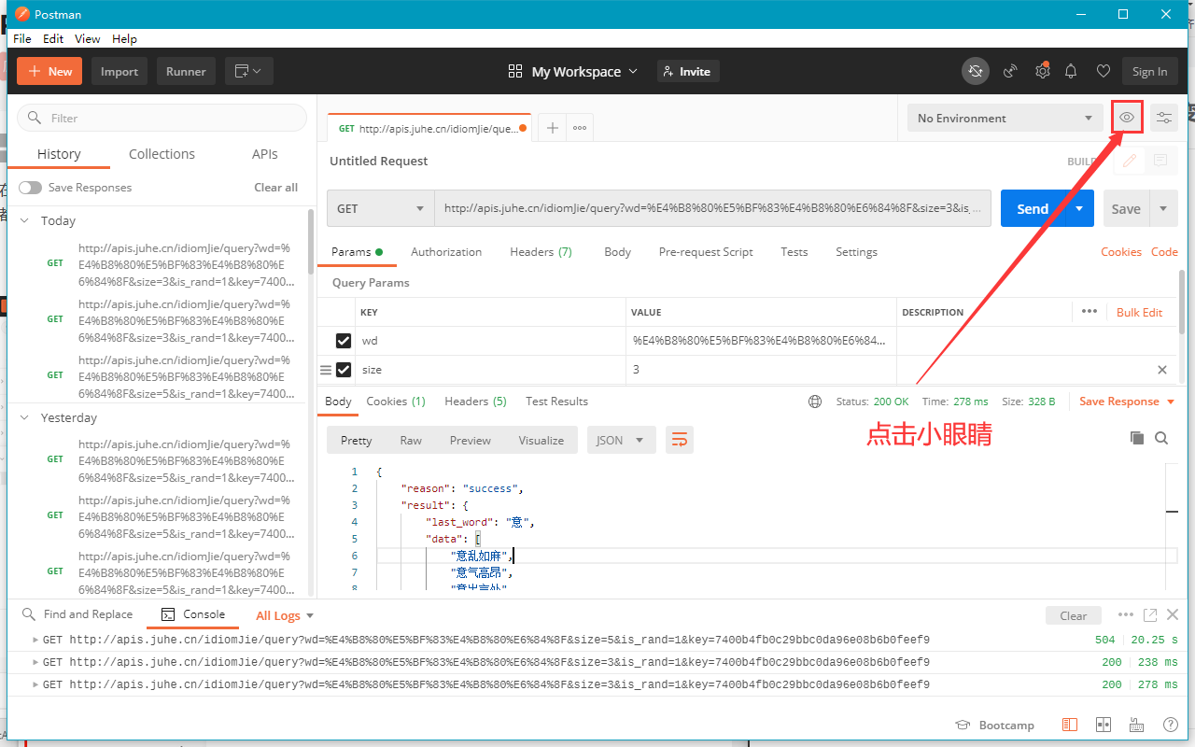The width and height of the screenshot is (1195, 747).
Task: Add a new request tab with plus
Action: 553,128
